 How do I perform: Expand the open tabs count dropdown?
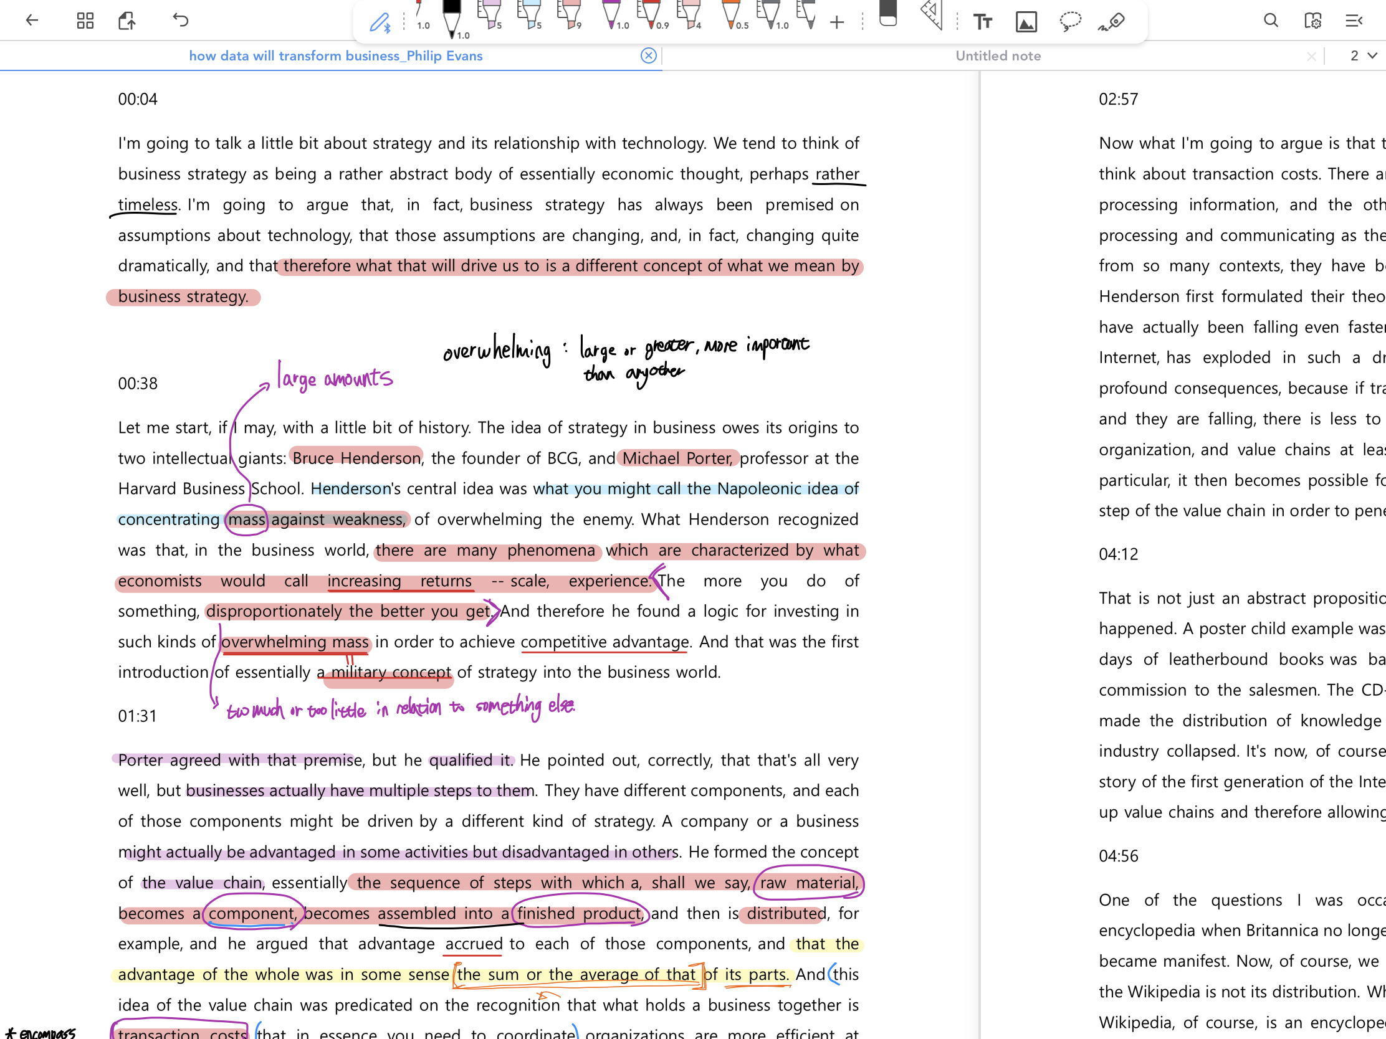[1364, 55]
